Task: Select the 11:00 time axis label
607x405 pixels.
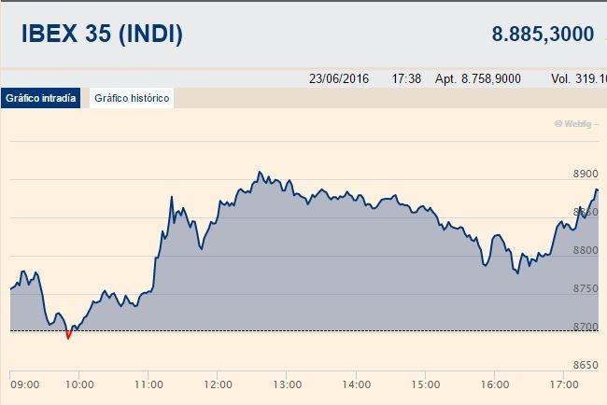Action: (148, 384)
